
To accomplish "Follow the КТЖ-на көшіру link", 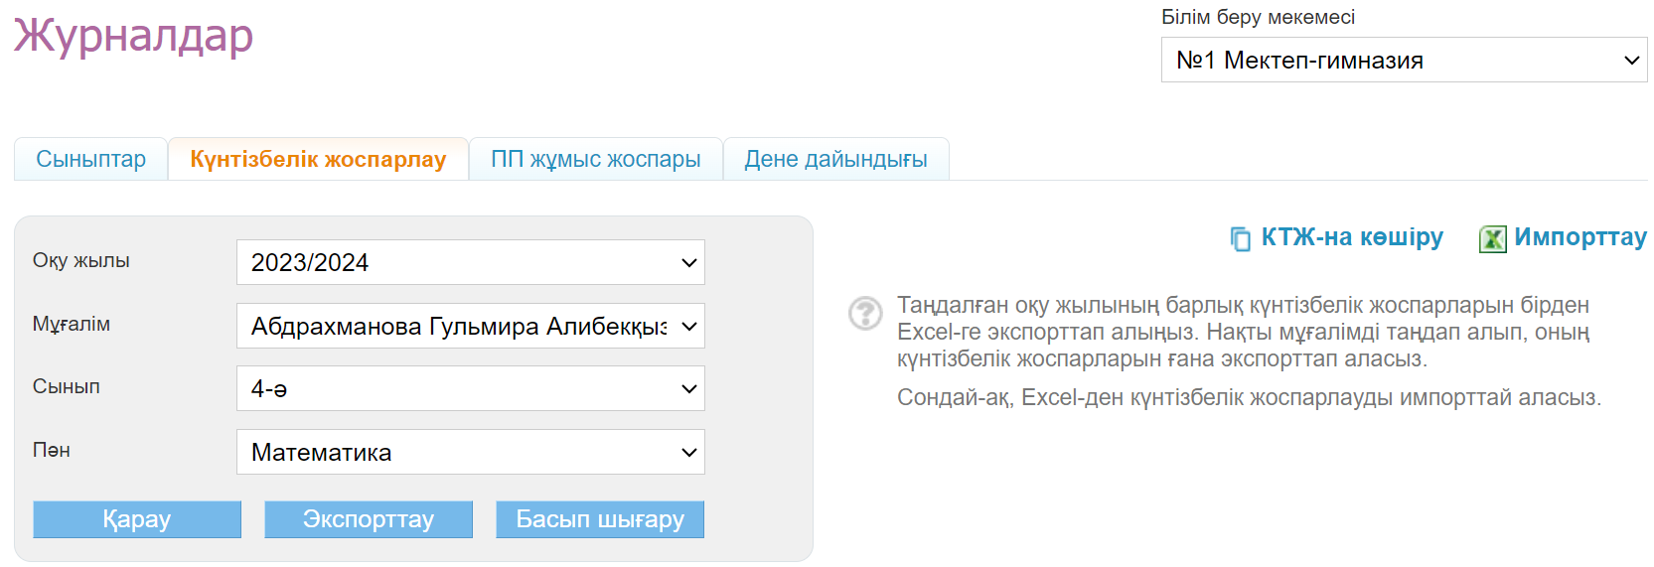I will click(1351, 237).
